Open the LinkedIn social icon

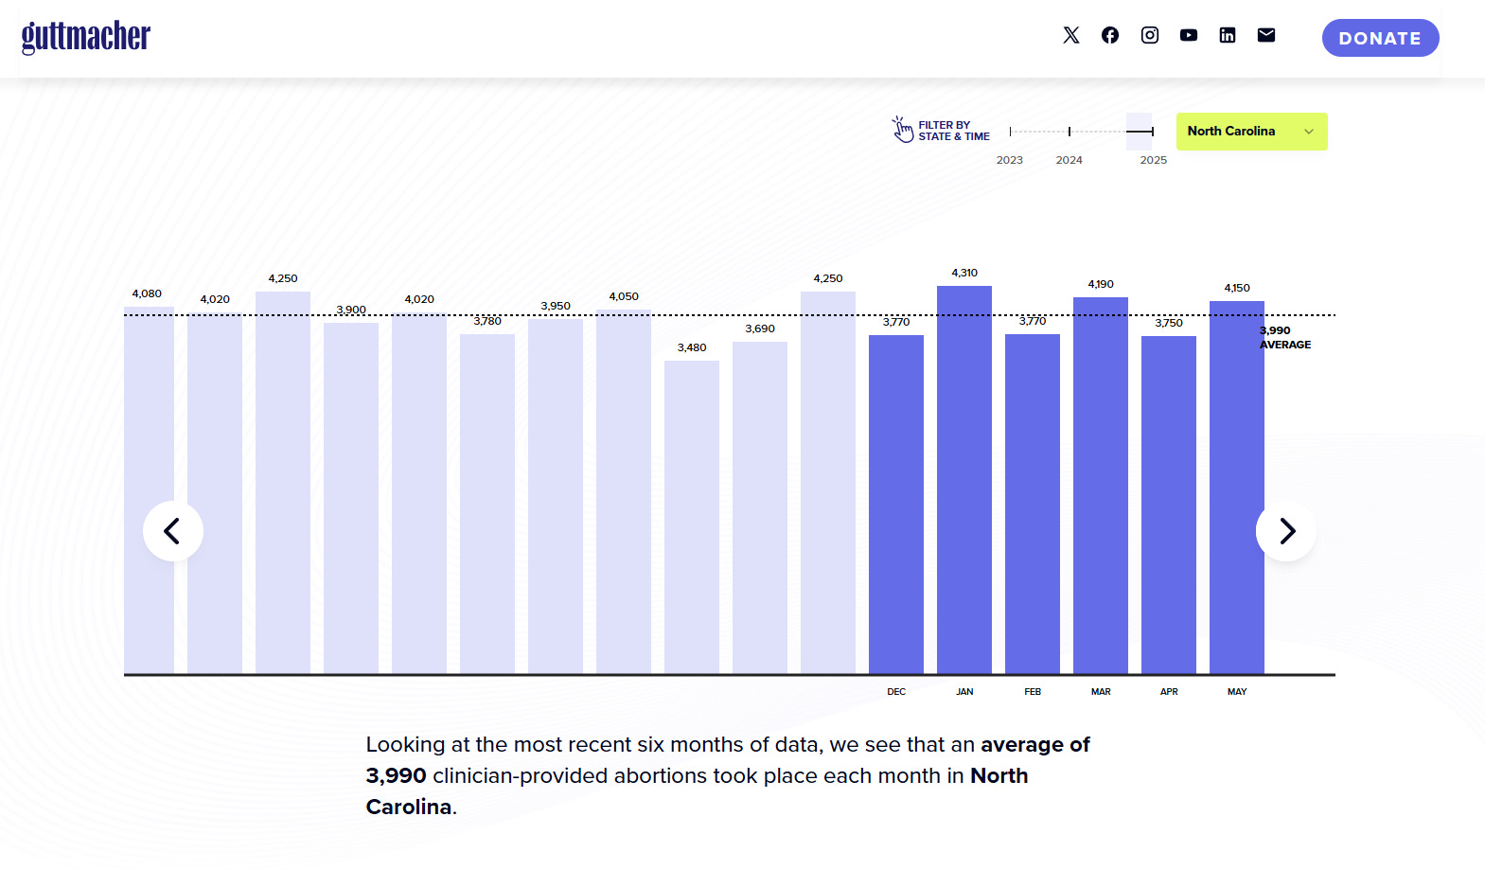point(1228,35)
